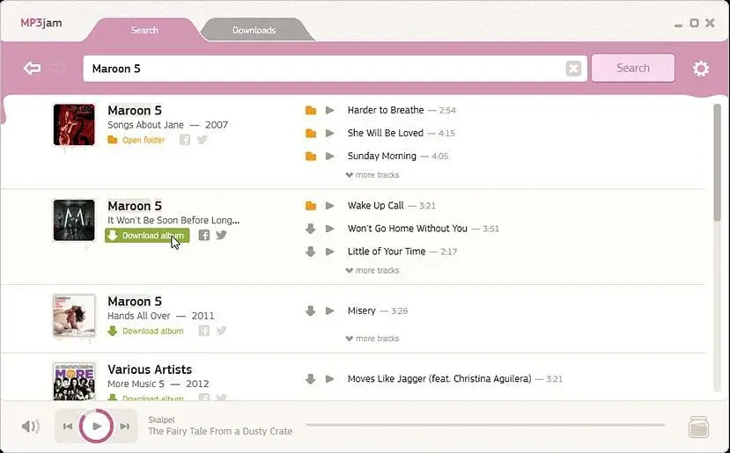Viewport: 730px width, 453px height.
Task: Select the Search tab
Action: tap(144, 30)
